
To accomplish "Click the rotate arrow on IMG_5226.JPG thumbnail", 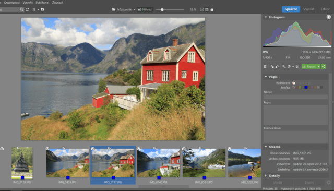I will point(246,148).
